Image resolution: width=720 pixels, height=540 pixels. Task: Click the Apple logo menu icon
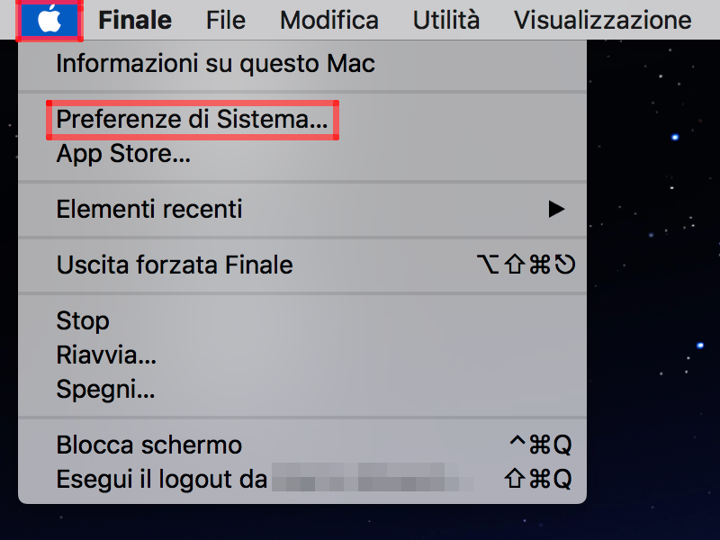click(x=49, y=20)
